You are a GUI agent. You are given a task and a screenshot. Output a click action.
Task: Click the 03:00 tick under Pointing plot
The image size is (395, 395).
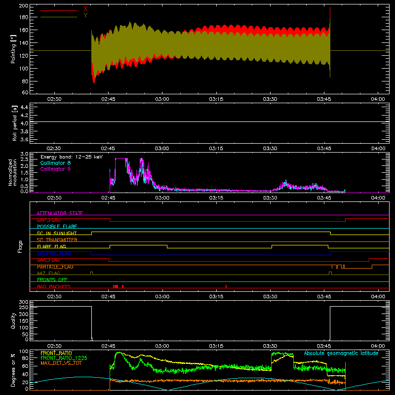pos(162,99)
